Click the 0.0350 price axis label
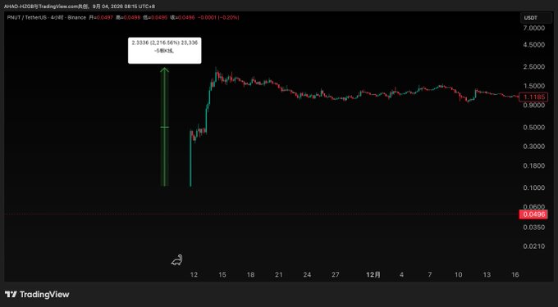558x307 pixels. (x=534, y=227)
